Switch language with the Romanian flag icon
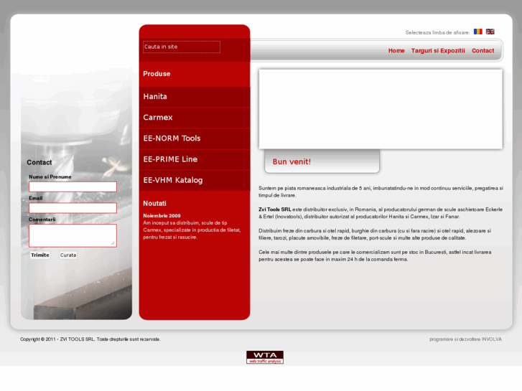The image size is (522, 391). [x=477, y=32]
